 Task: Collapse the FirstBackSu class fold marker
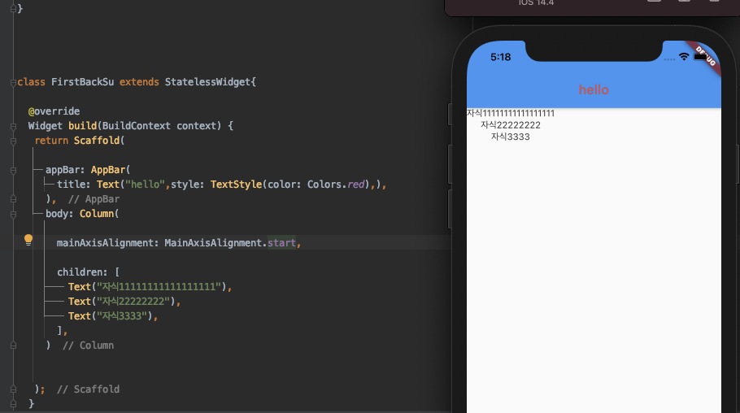tap(13, 83)
